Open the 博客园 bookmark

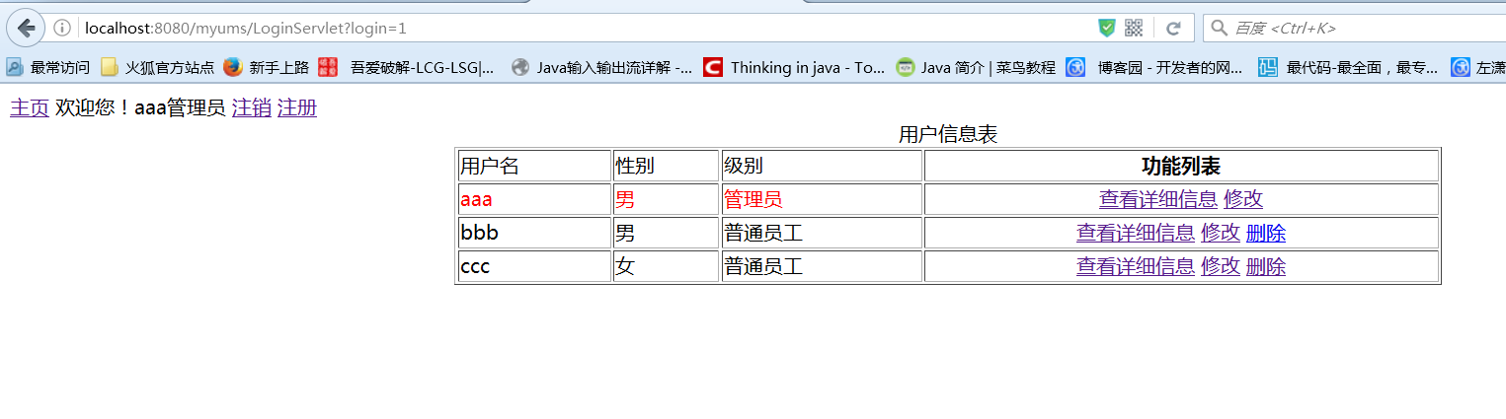(1155, 67)
